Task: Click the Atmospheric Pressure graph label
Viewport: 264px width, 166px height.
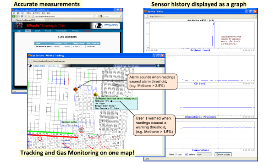Action: tap(200, 117)
